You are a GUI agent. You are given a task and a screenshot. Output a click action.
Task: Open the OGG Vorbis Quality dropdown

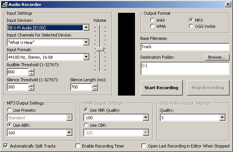[222, 118]
